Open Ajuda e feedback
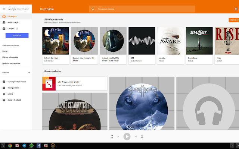The height and width of the screenshot is (149, 239). click(14, 100)
